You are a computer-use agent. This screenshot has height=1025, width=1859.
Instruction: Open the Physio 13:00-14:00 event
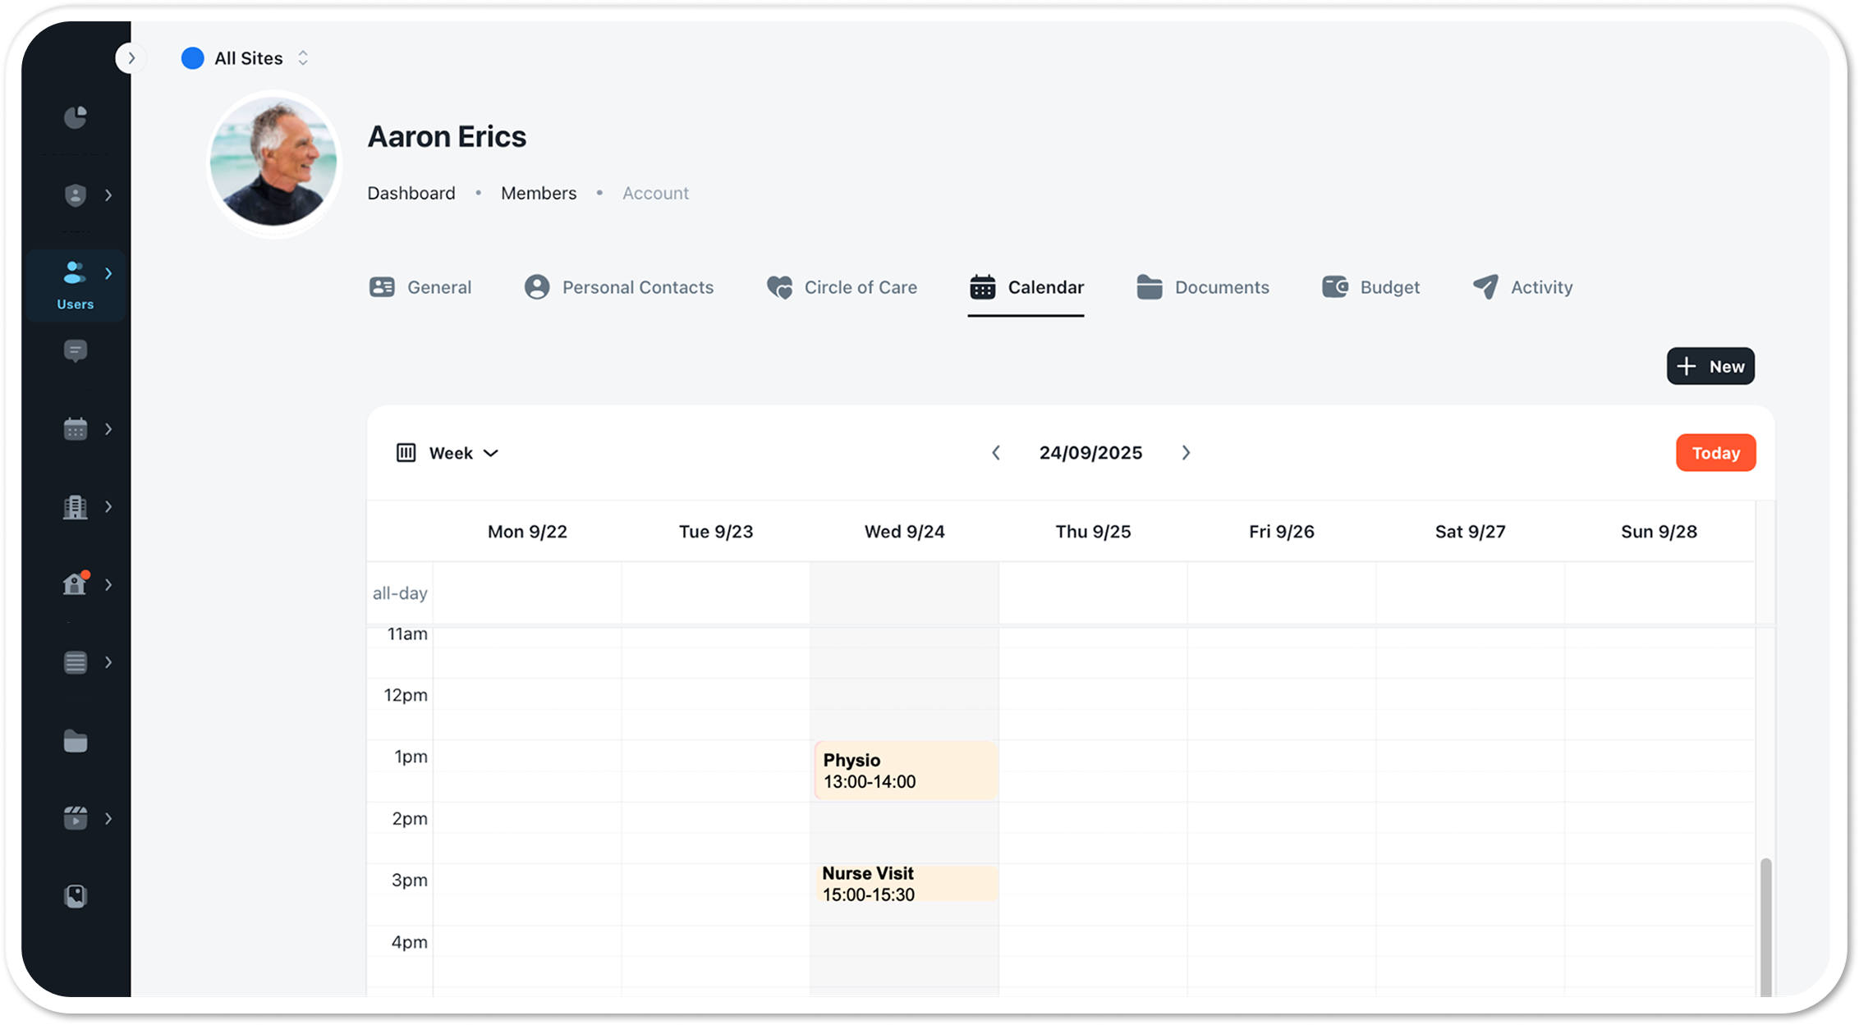(x=905, y=771)
